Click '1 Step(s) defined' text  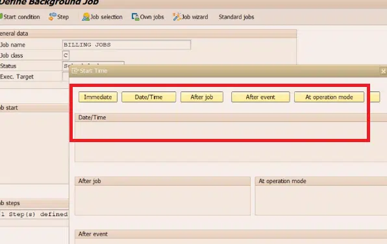(x=34, y=214)
